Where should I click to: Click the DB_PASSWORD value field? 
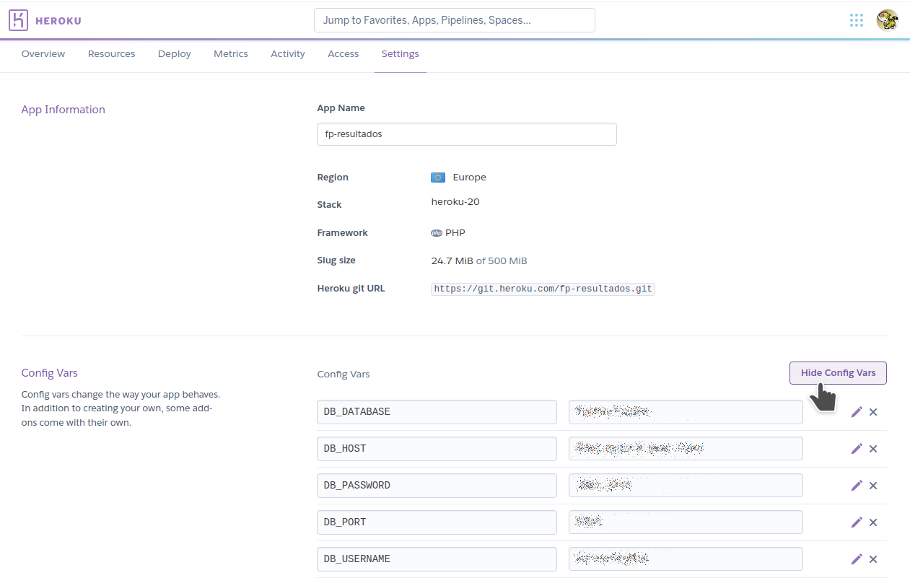[x=686, y=486]
